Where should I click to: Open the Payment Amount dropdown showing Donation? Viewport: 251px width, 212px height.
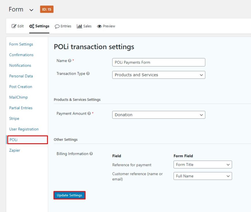[x=158, y=115]
